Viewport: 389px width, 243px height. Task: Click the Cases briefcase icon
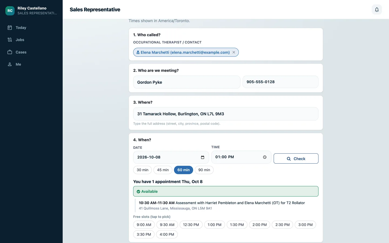tap(10, 52)
